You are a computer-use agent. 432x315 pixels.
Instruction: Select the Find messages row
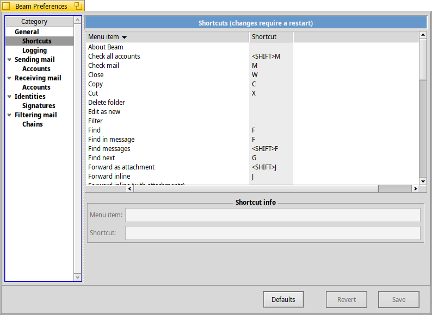[x=252, y=149]
